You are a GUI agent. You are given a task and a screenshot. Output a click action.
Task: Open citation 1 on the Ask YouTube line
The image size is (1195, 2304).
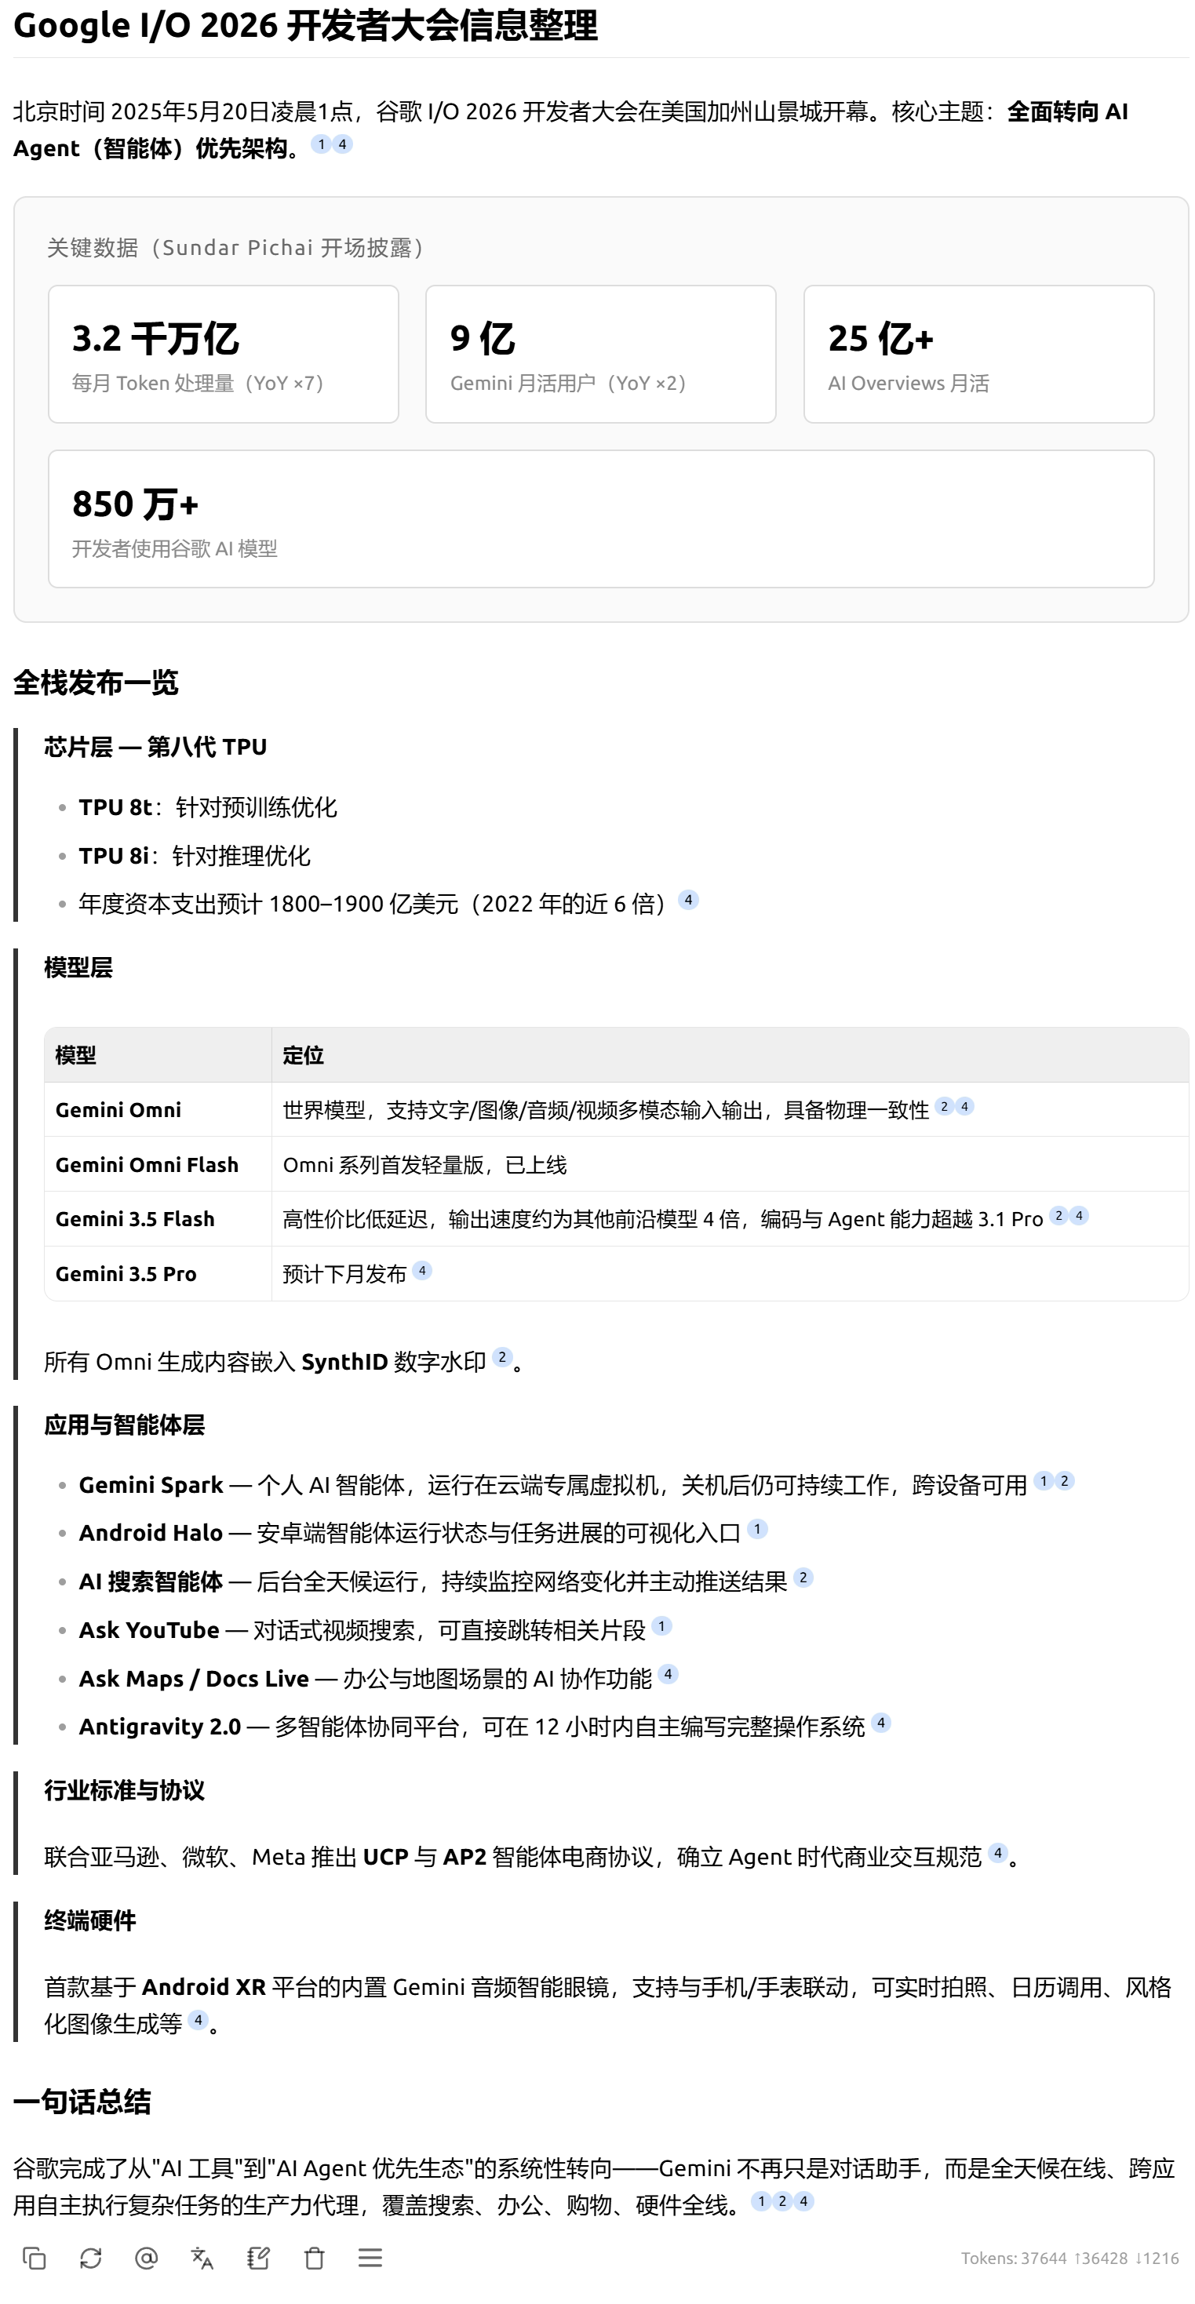pyautogui.click(x=661, y=1625)
